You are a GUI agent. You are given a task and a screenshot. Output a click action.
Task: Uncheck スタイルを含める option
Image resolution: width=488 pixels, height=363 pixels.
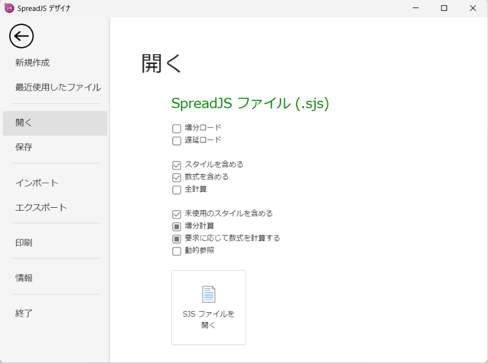point(176,165)
